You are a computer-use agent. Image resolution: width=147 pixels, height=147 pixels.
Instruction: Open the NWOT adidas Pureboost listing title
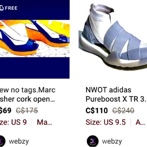[x=116, y=94]
